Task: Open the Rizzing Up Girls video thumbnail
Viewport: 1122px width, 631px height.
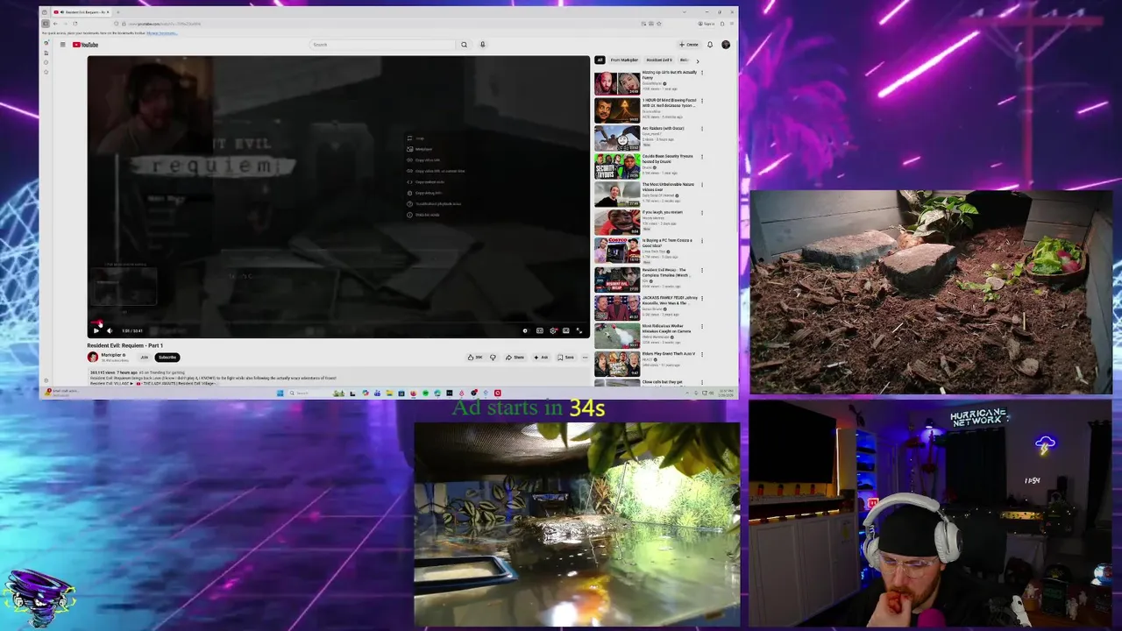Action: pos(617,82)
